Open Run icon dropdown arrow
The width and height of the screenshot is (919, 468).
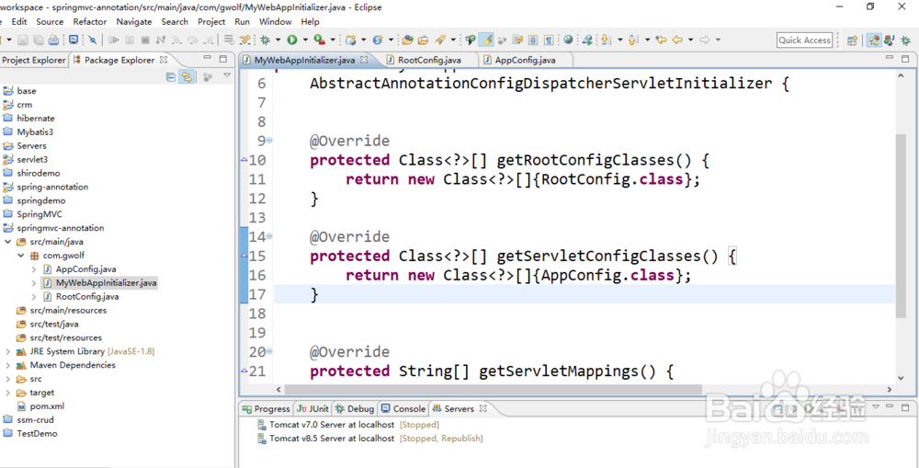point(305,40)
